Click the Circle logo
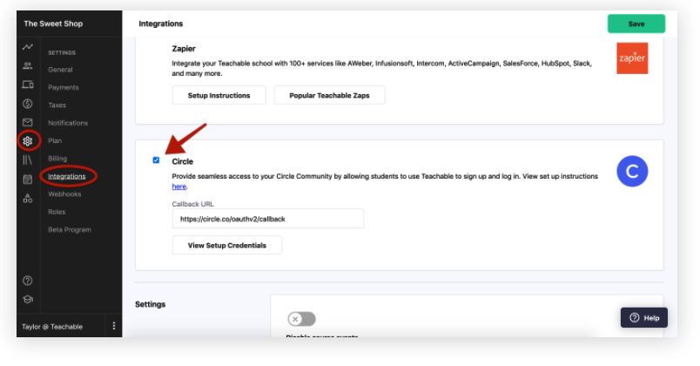Viewport: 700px width, 366px height. 632,171
